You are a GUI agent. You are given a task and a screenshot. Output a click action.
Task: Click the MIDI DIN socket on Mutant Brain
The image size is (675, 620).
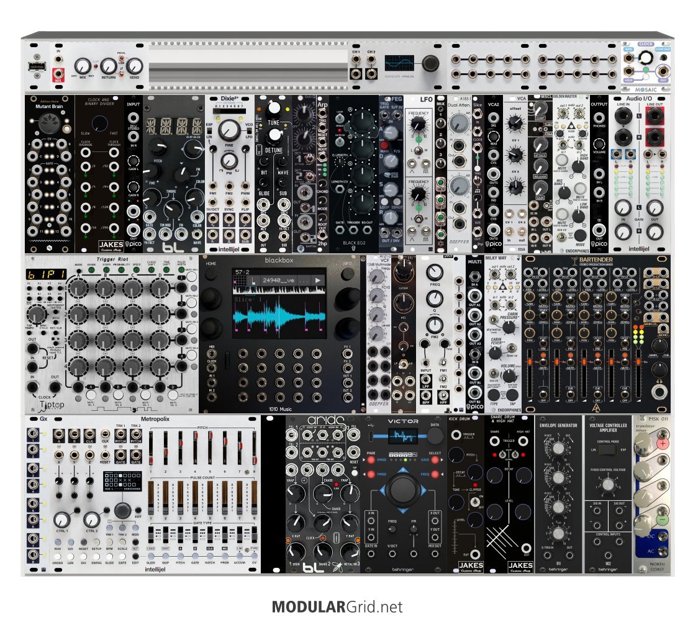(48, 124)
